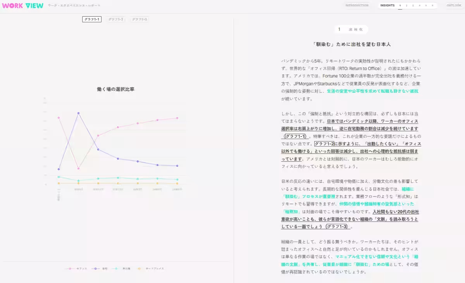
Task: Click the purple 自宅 legend marker
Action: 95,269
